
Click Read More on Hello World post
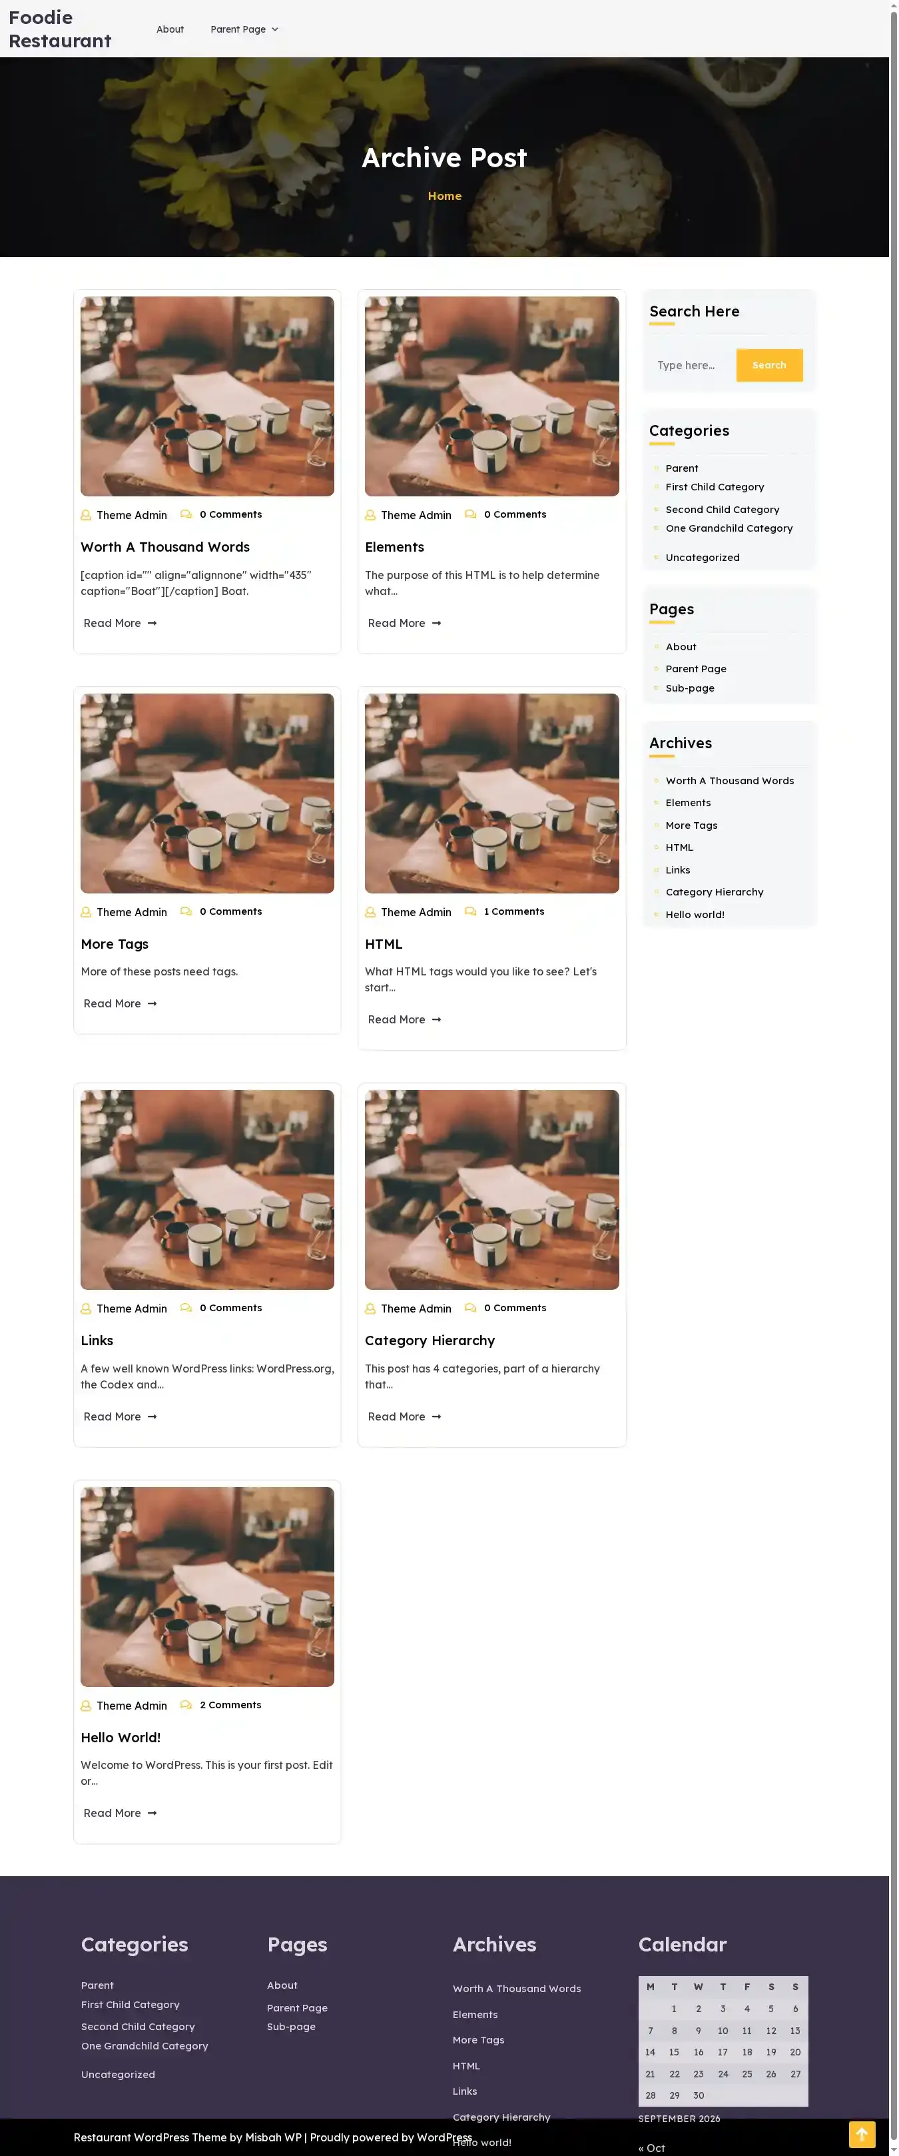(x=120, y=1812)
